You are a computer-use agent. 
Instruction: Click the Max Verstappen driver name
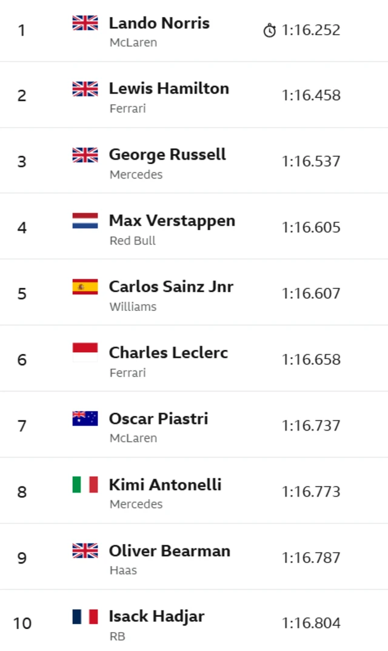click(x=172, y=220)
